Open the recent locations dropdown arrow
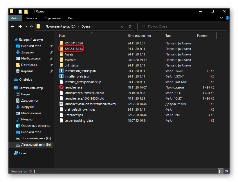The width and height of the screenshot is (238, 182). [x=26, y=26]
